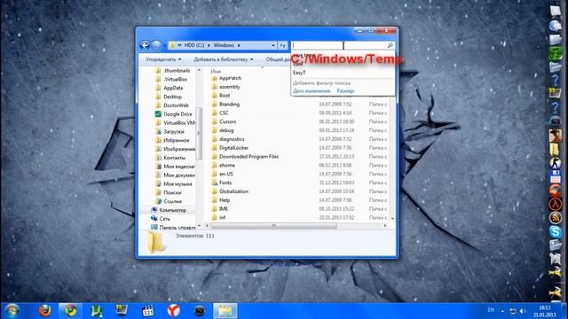This screenshot has height=319, width=568.
Task: Click the navigation pane vertical scrollbar
Action: pyautogui.click(x=199, y=134)
